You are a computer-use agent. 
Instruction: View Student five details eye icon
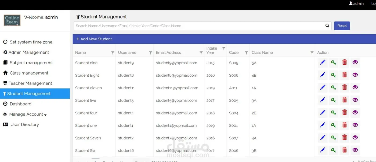pos(355,100)
